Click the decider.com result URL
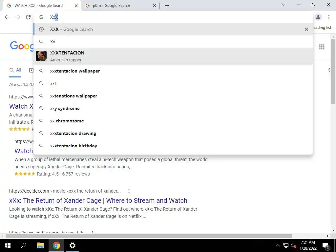 pos(65,191)
